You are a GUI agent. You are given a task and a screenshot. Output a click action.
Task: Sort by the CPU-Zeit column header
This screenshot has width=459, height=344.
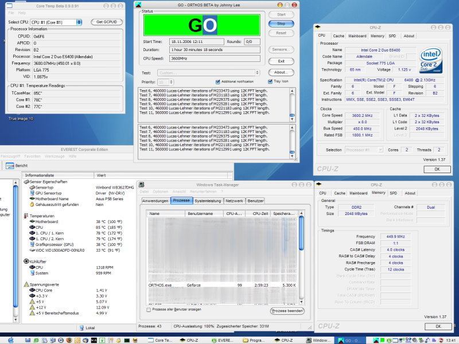pyautogui.click(x=258, y=213)
